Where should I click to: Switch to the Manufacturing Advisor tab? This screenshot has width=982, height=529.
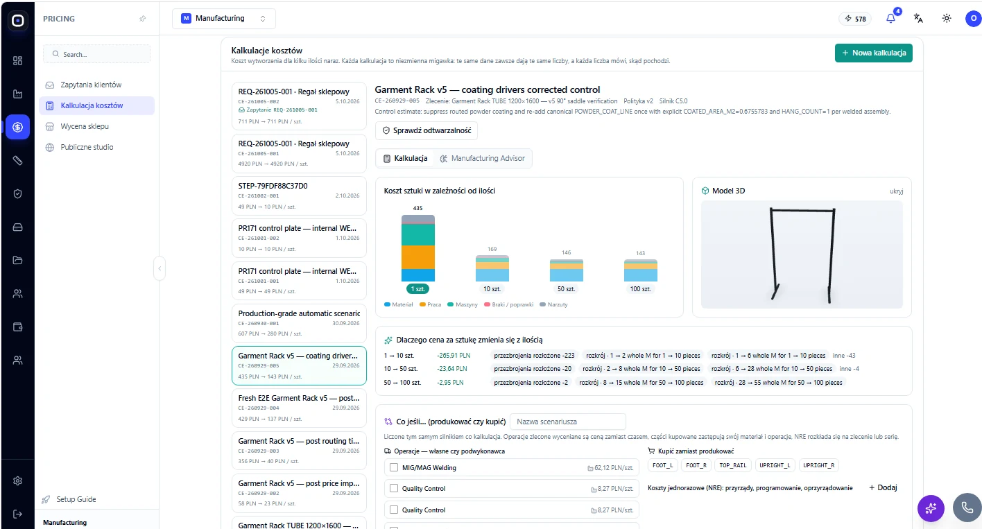coord(482,158)
